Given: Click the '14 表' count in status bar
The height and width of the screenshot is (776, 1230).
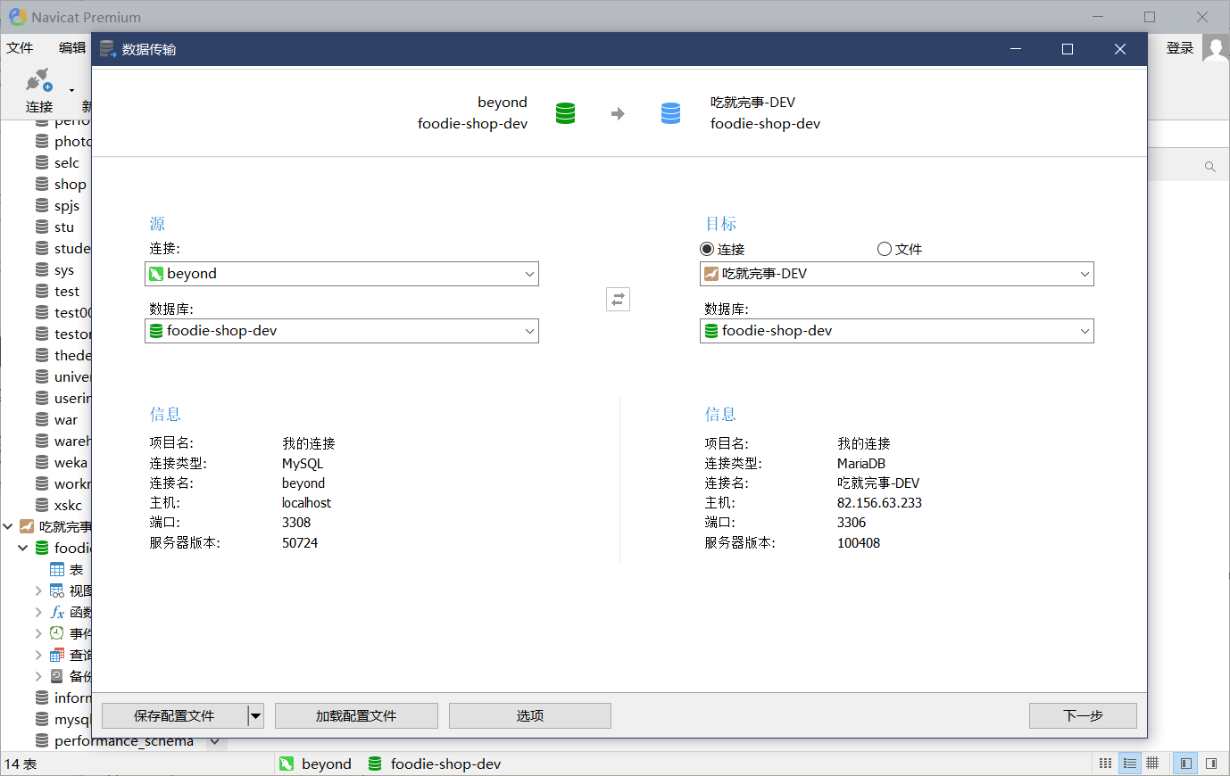Looking at the screenshot, I should [x=21, y=764].
